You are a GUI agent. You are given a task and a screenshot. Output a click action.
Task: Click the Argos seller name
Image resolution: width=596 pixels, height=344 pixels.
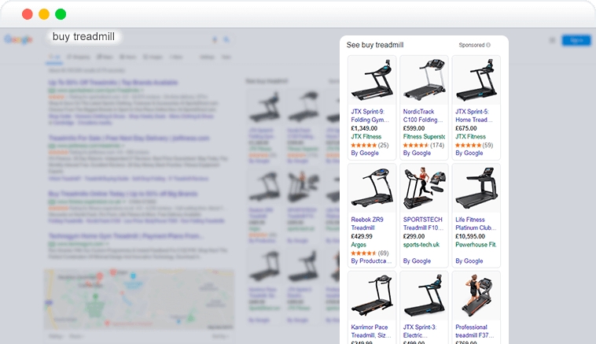tap(359, 245)
